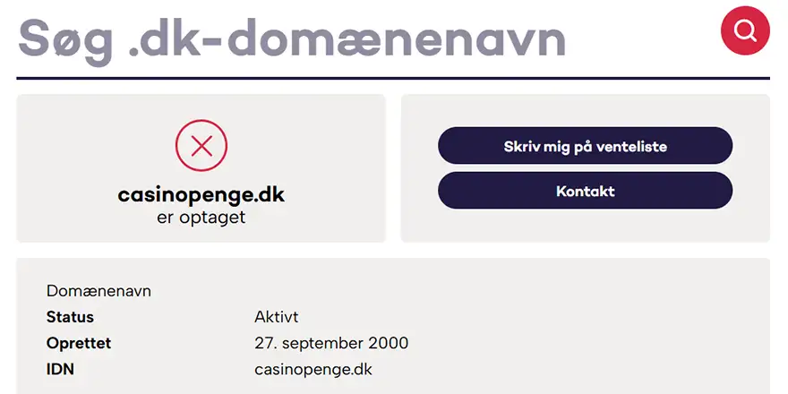Click the 'Aktivt' status value

(276, 317)
